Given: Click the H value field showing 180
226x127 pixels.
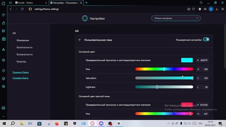Looking at the screenshot, I should tap(202, 69).
